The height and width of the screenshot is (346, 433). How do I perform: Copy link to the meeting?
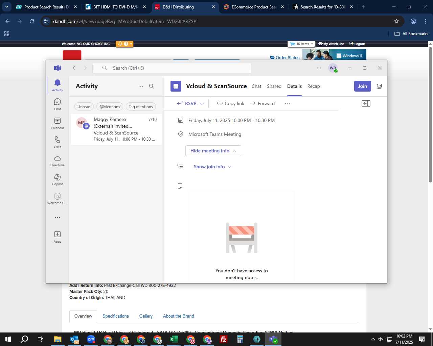[x=231, y=103]
